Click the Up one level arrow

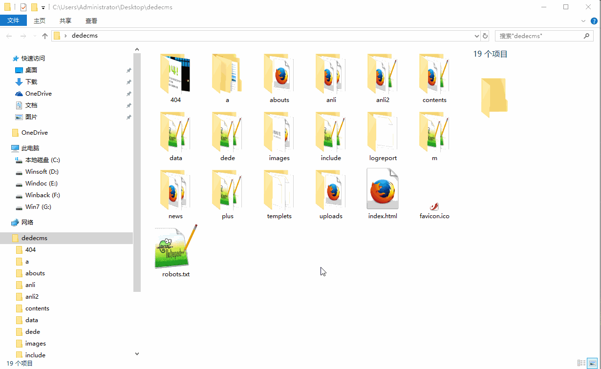coord(45,36)
